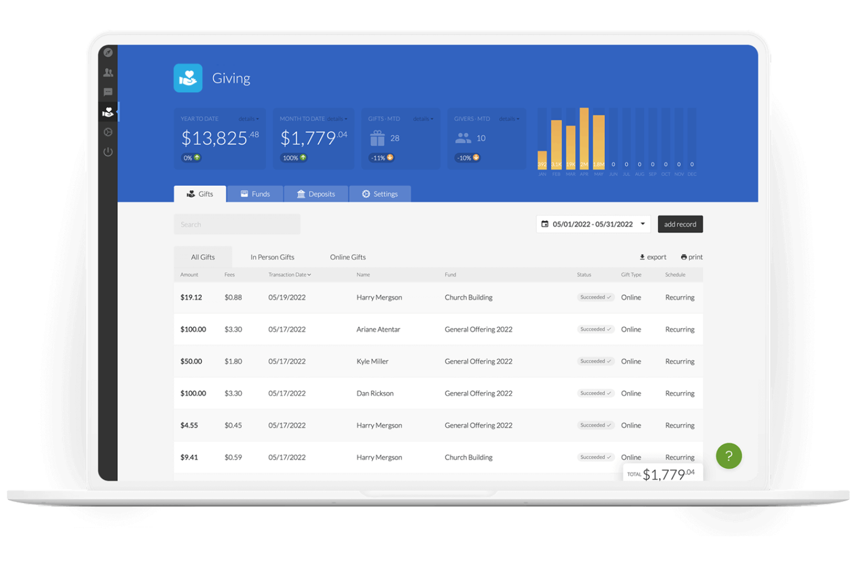
Task: Open the Messages chat icon in sidebar
Action: (x=108, y=92)
